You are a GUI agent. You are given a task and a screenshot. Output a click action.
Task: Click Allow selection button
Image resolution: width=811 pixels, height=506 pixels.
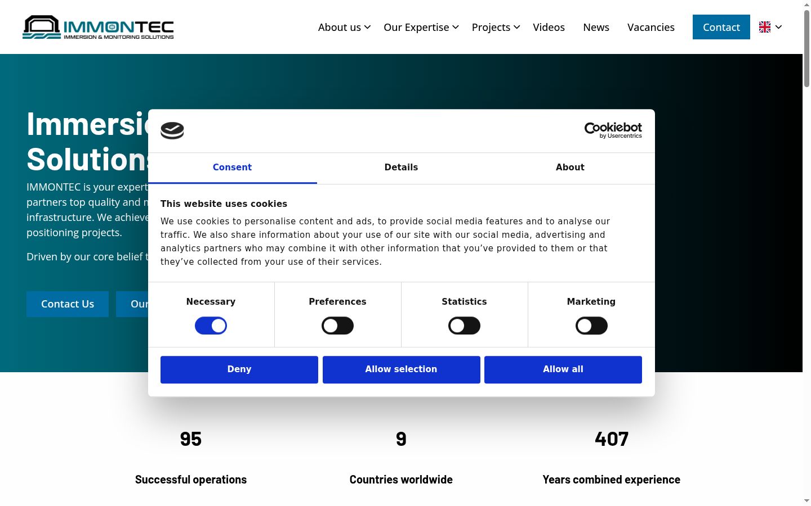401,369
